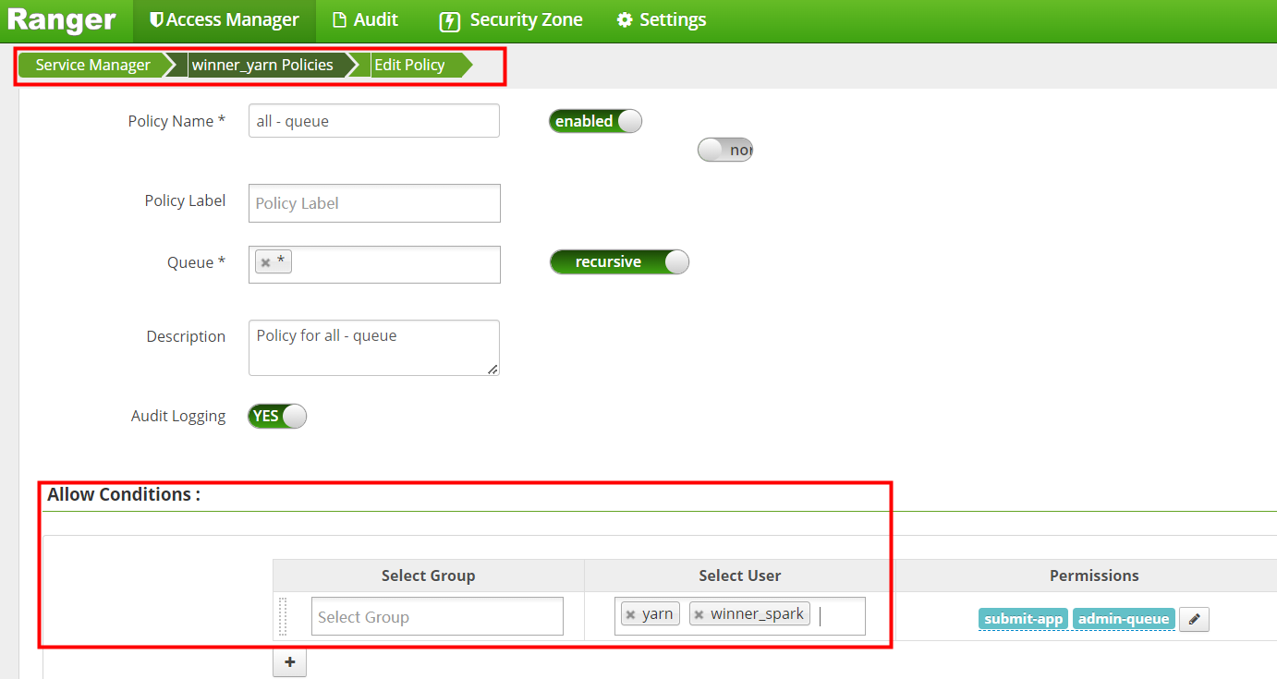Click the Access Manager shield icon
This screenshot has height=679, width=1277.
pyautogui.click(x=156, y=19)
